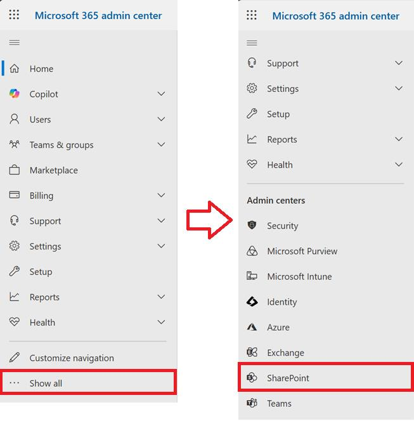
Task: Select the Billing navigation label
Action: coord(41,196)
